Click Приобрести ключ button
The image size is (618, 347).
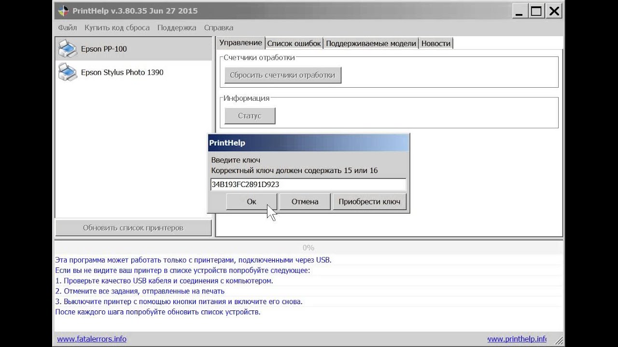point(369,201)
